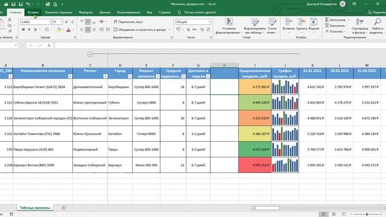Viewport: 386px width, 217px height.
Task: Pick the yellow fill color bucket
Action: pos(59,30)
